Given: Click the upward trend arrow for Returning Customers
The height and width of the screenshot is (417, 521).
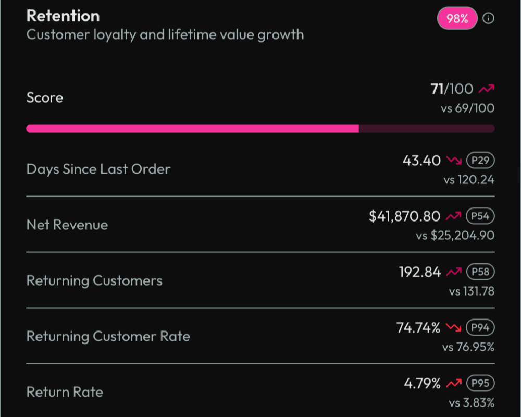Looking at the screenshot, I should point(453,272).
